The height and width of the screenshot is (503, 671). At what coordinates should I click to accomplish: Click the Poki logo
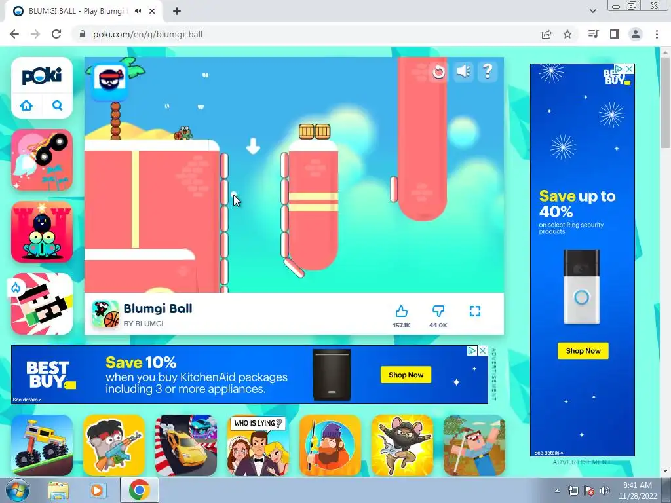point(42,76)
